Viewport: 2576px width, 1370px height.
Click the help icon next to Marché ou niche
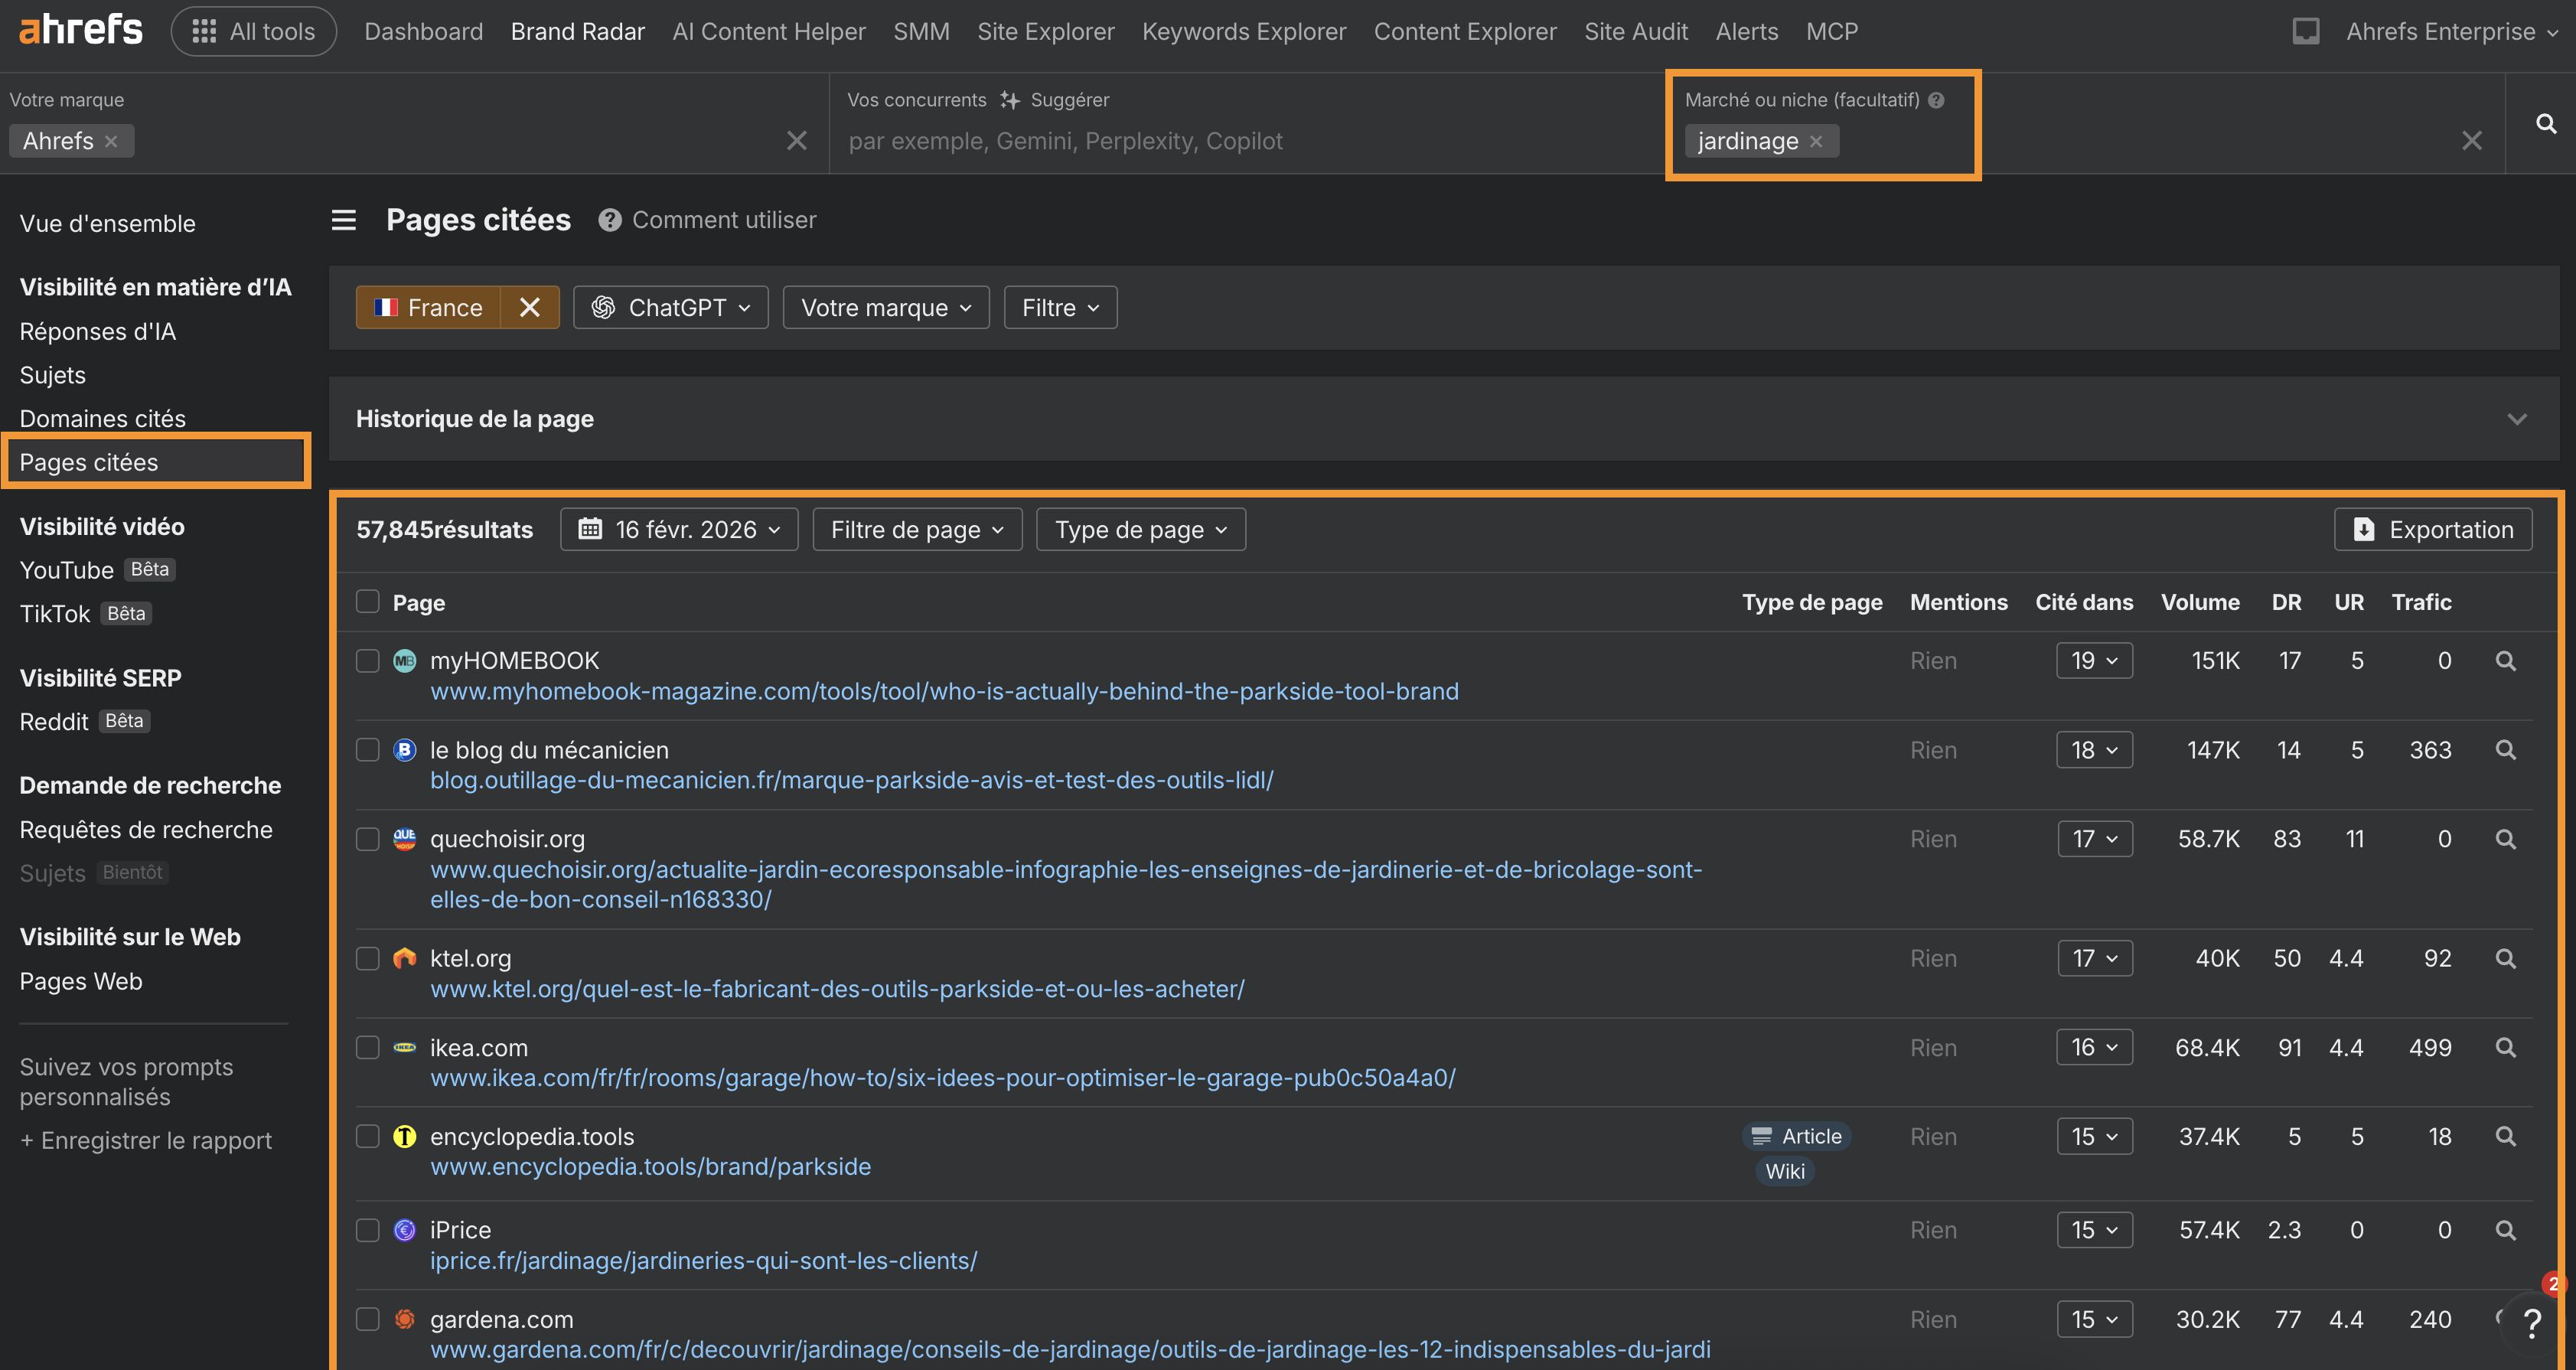coord(1938,99)
